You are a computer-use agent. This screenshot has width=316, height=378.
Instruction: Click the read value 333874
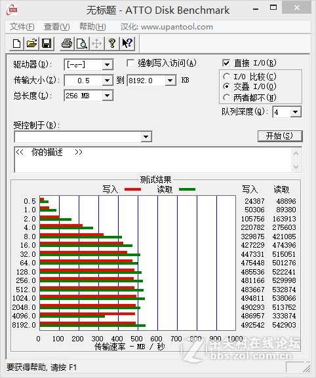(x=284, y=316)
